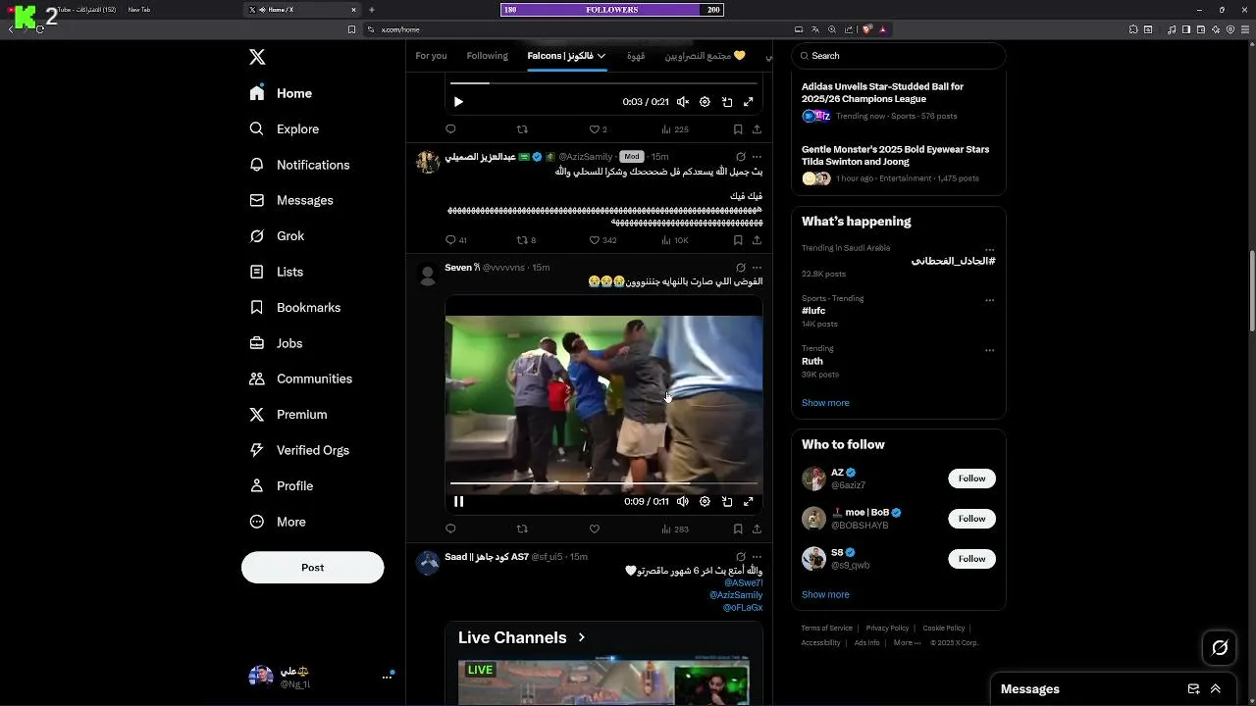Expand the More menu in the sidebar
This screenshot has height=706, width=1256.
coord(278,522)
